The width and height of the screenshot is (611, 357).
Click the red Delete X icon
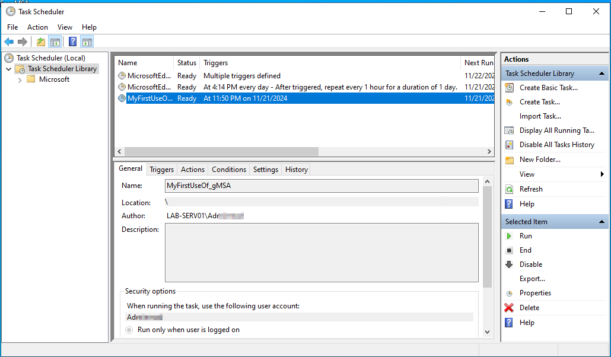click(x=509, y=308)
